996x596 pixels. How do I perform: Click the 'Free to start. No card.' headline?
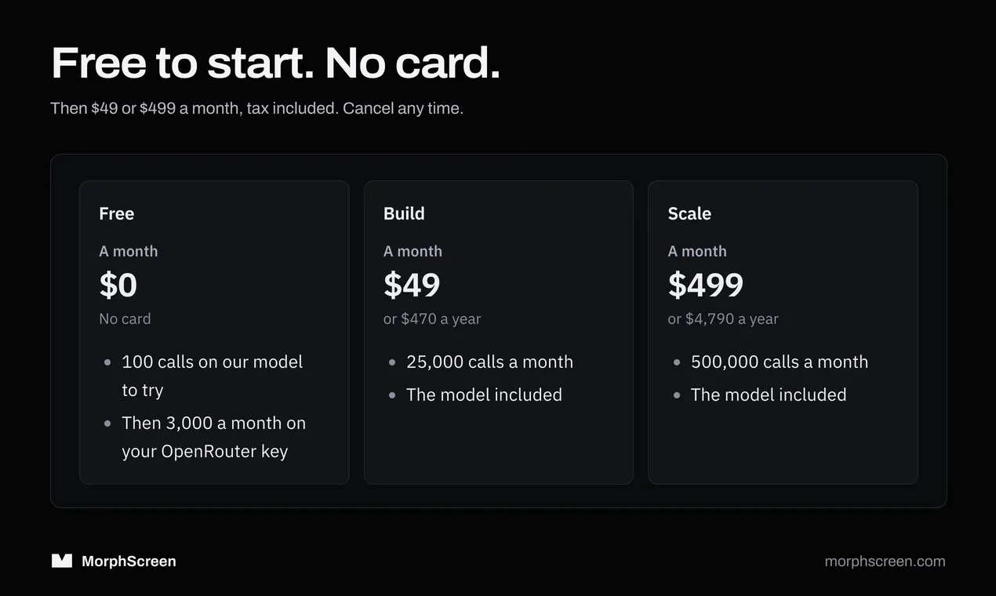(x=275, y=63)
